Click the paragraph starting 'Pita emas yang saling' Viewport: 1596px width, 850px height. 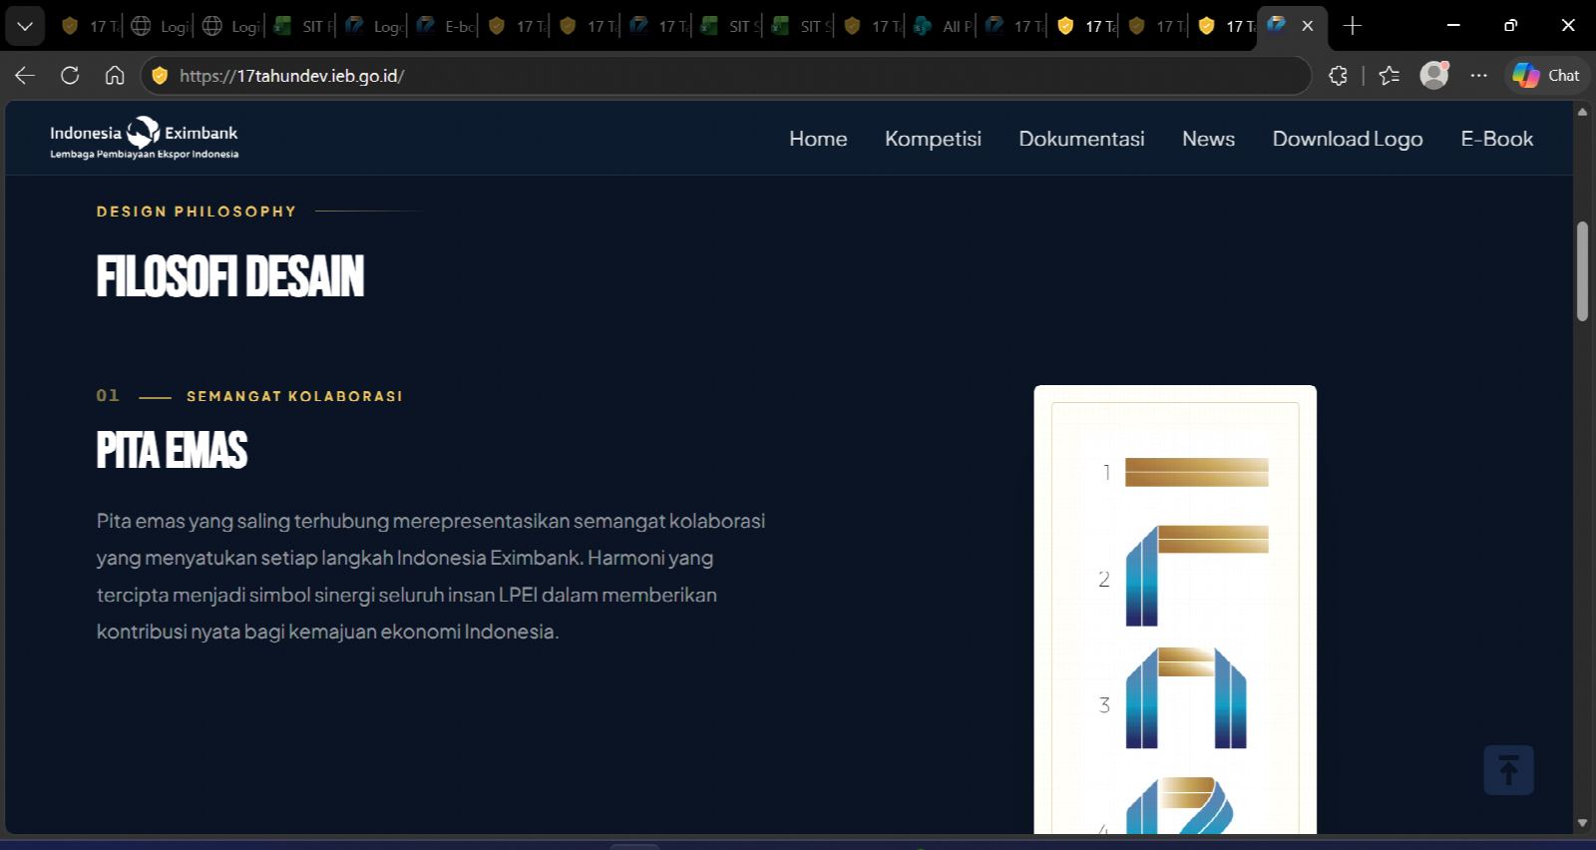[x=431, y=576]
